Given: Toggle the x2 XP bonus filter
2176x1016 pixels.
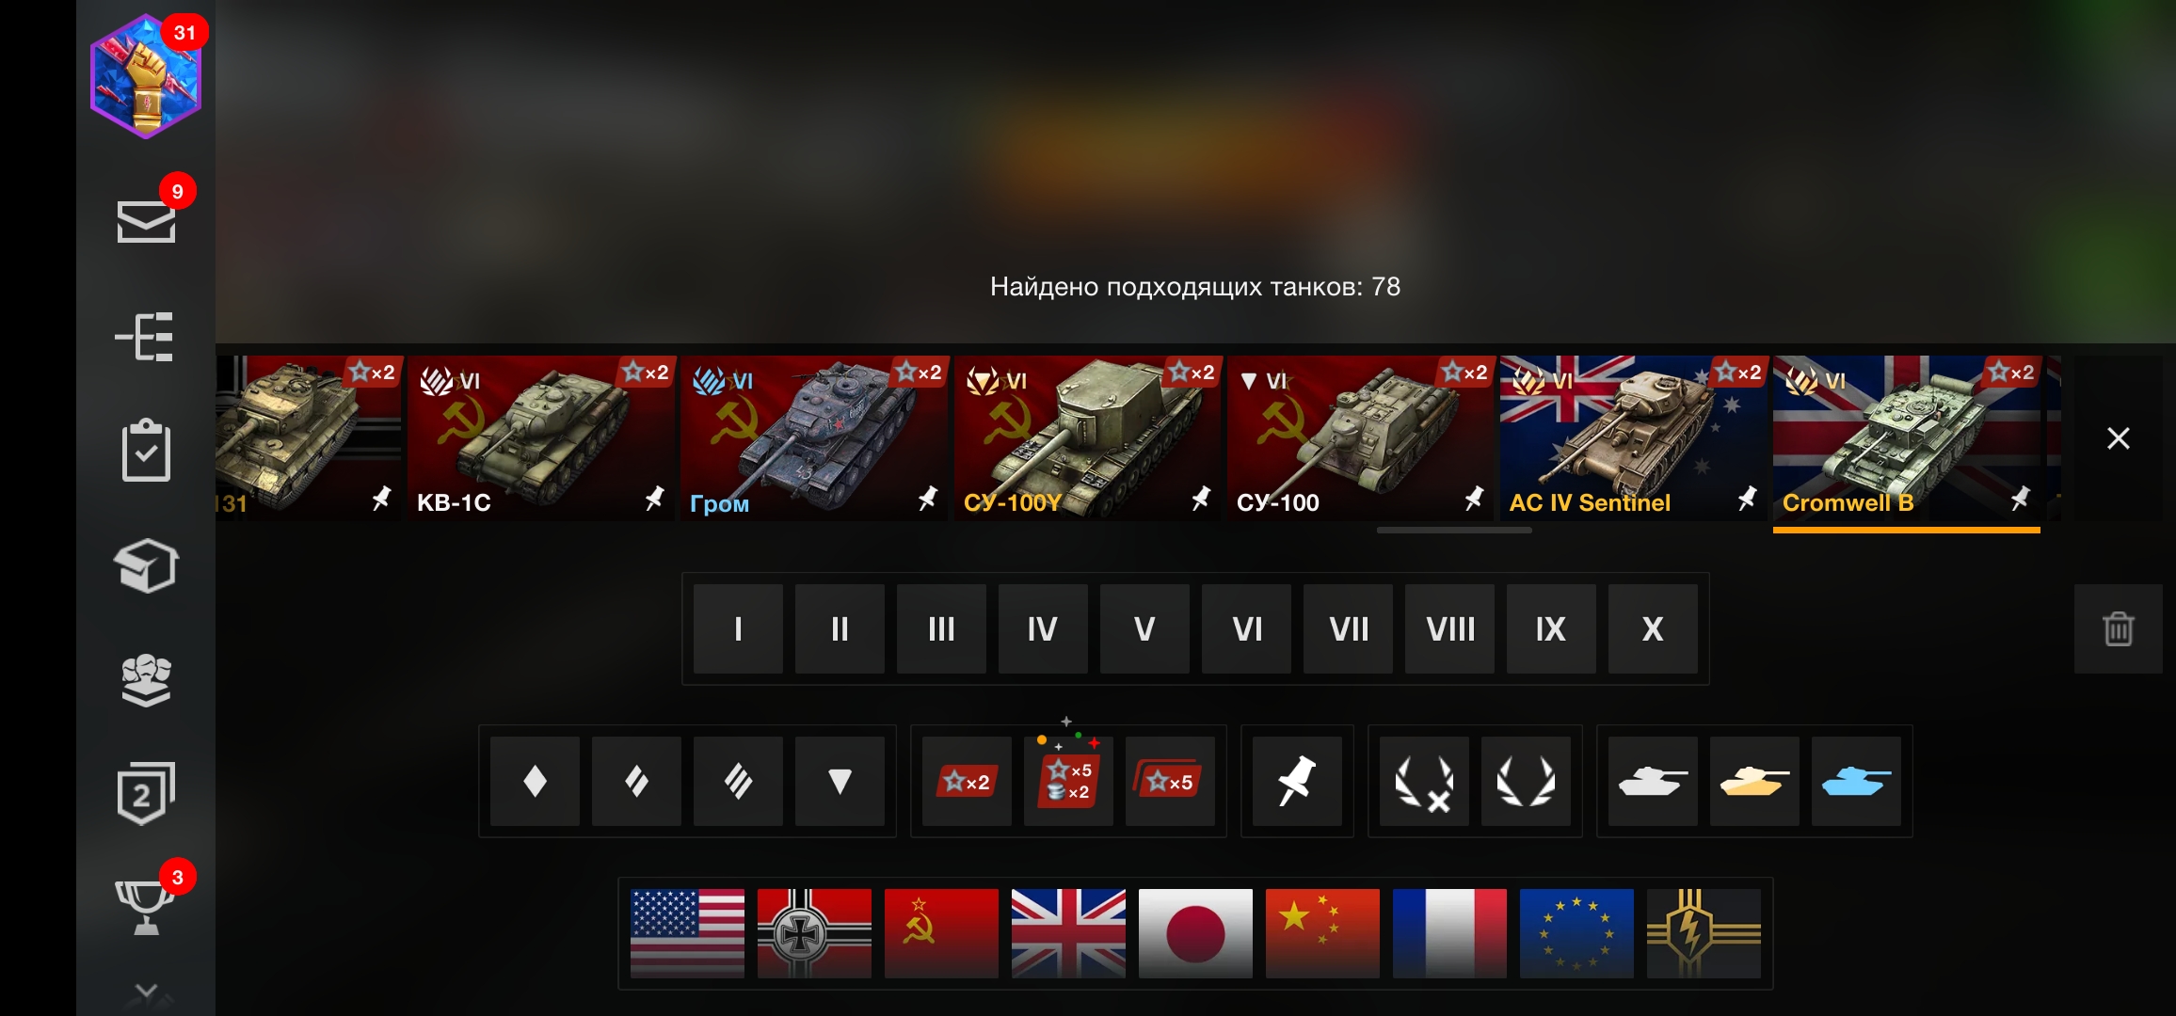Looking at the screenshot, I should point(967,781).
